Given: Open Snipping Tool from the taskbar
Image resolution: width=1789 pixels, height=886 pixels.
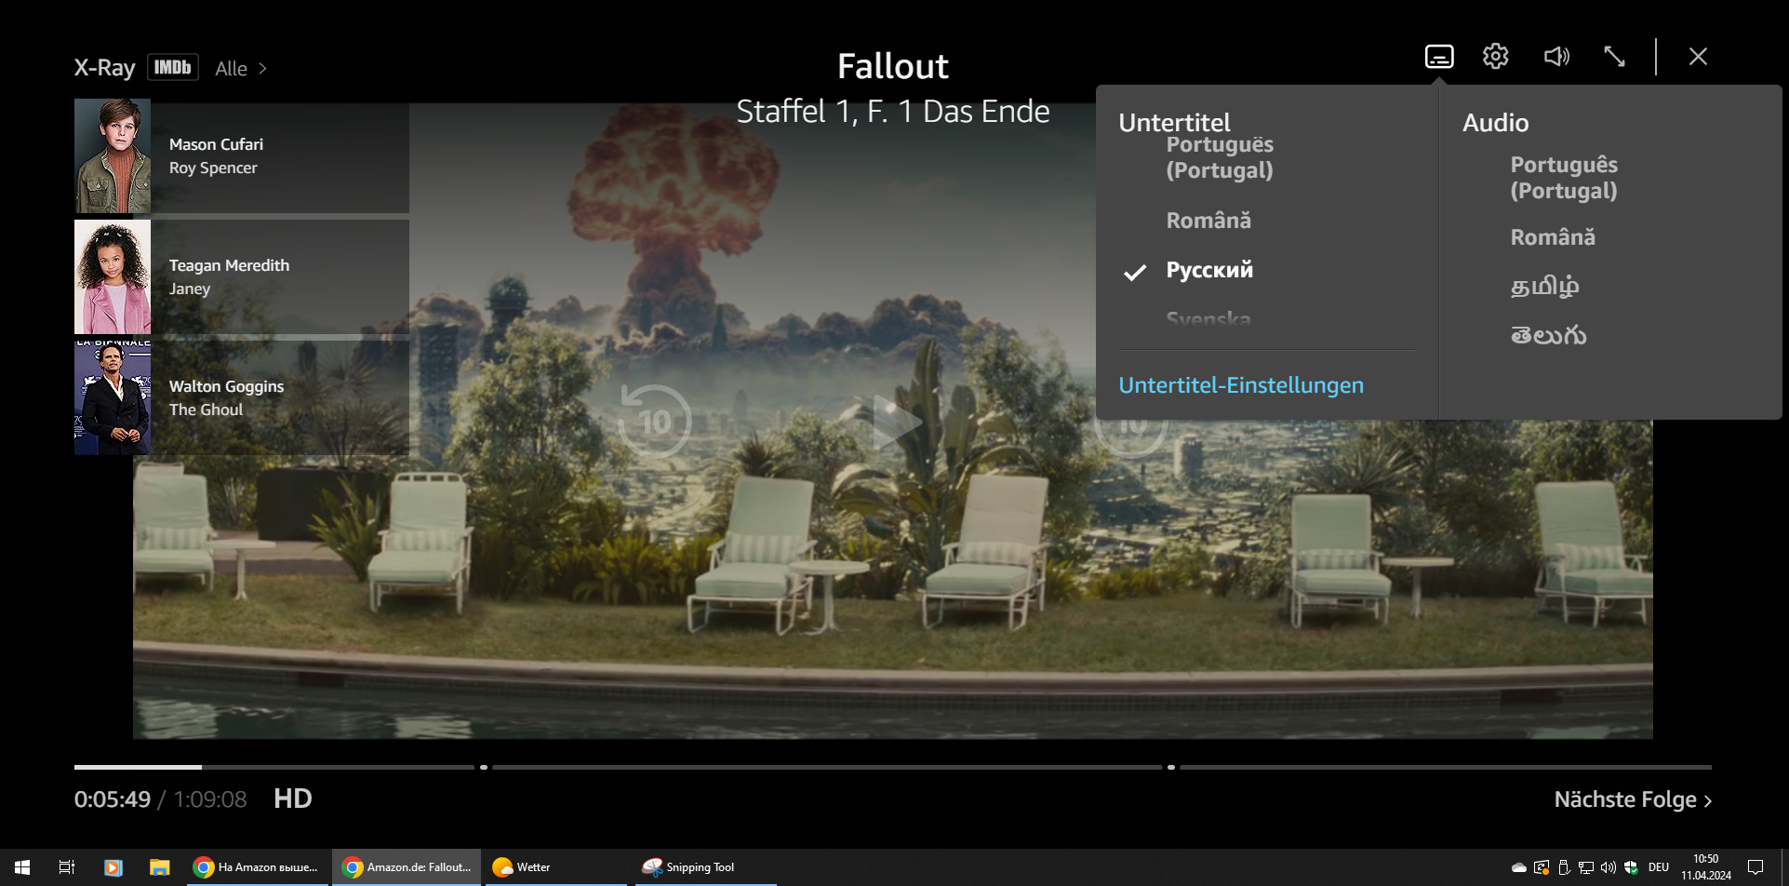Looking at the screenshot, I should click(x=705, y=867).
